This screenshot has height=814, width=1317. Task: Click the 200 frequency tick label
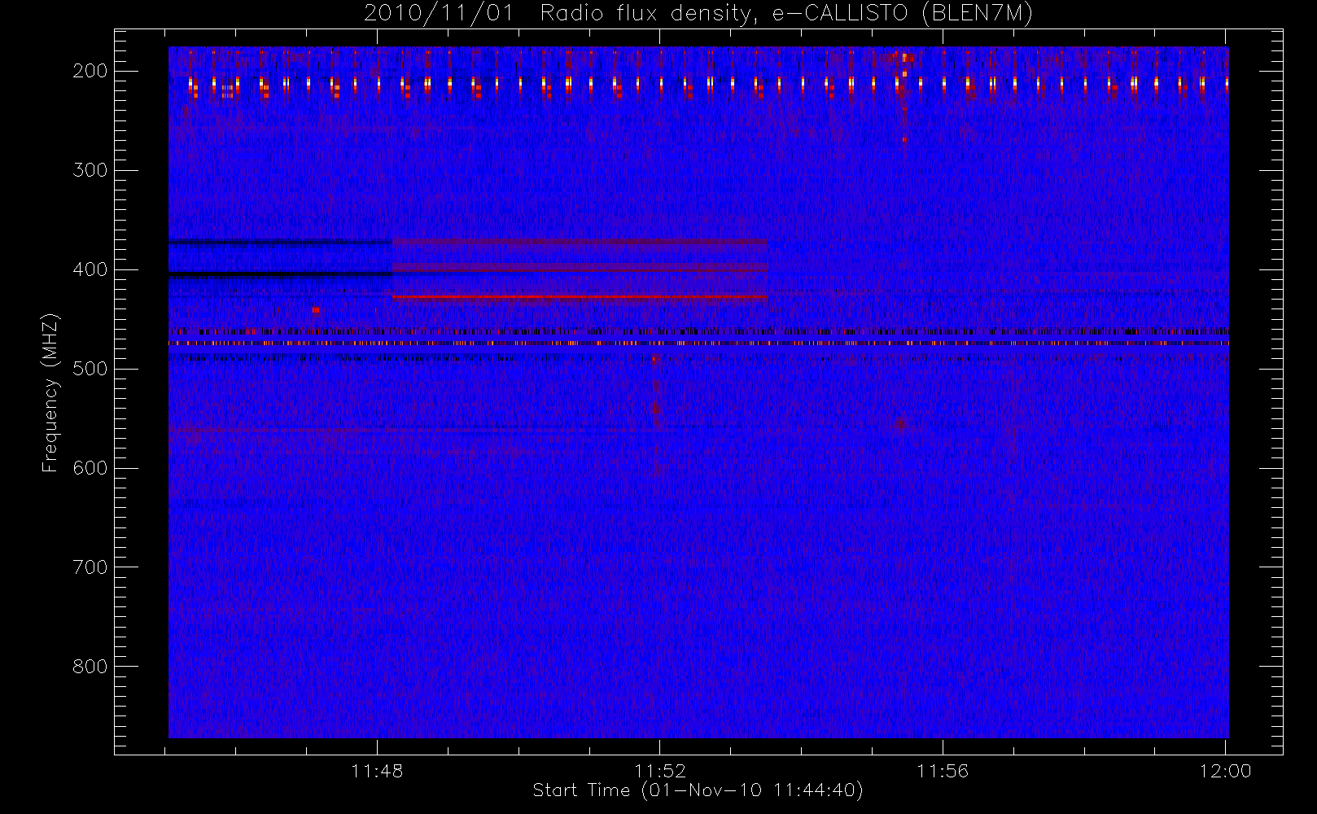pos(90,71)
